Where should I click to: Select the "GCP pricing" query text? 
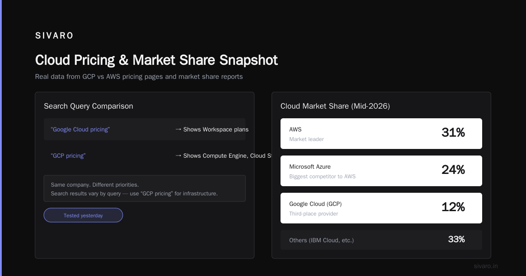(x=68, y=156)
